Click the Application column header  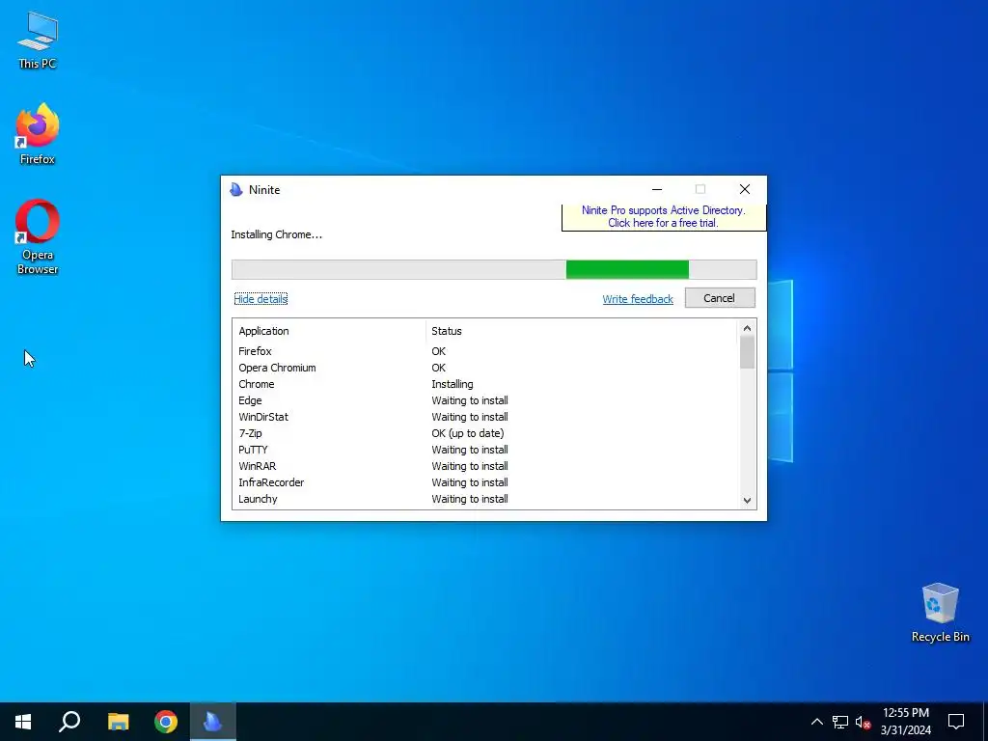pyautogui.click(x=330, y=331)
